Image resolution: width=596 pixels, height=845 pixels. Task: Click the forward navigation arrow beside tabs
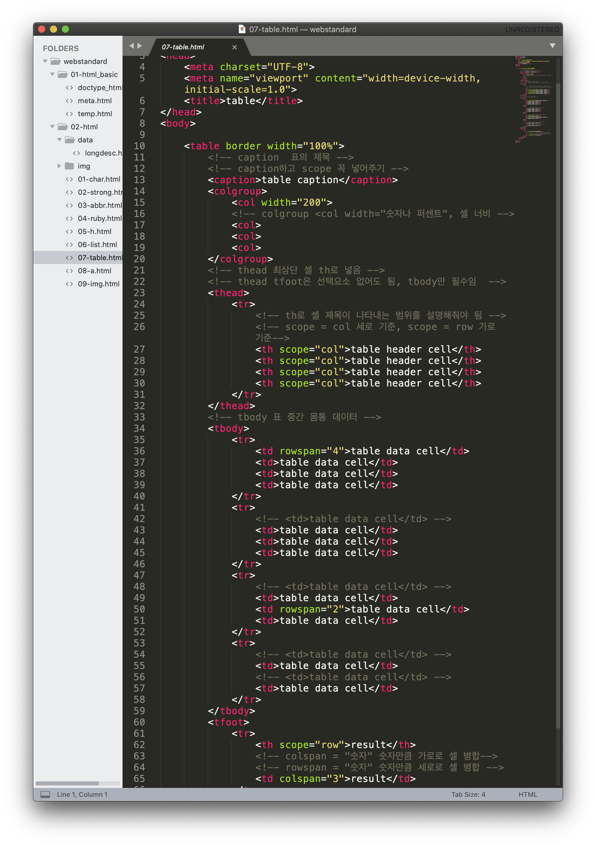[139, 45]
